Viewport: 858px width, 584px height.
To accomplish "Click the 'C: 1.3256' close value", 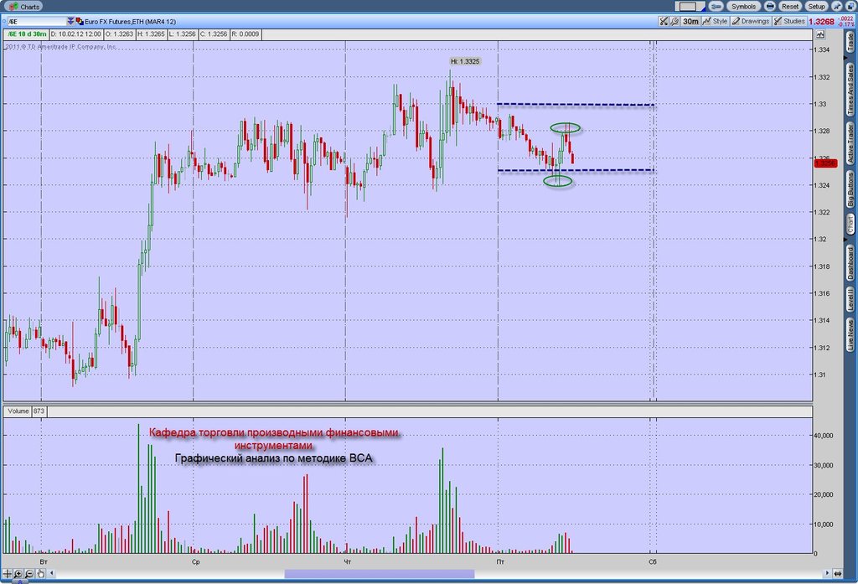I will [x=214, y=34].
